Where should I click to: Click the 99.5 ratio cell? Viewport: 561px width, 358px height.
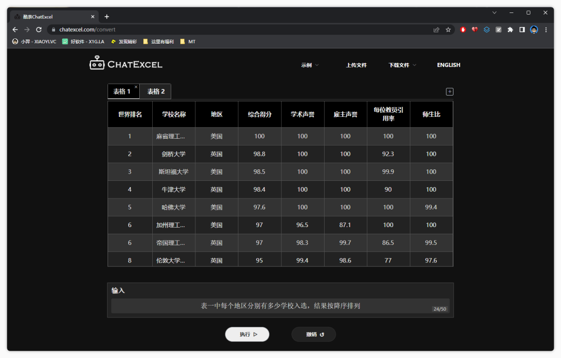(x=432, y=243)
